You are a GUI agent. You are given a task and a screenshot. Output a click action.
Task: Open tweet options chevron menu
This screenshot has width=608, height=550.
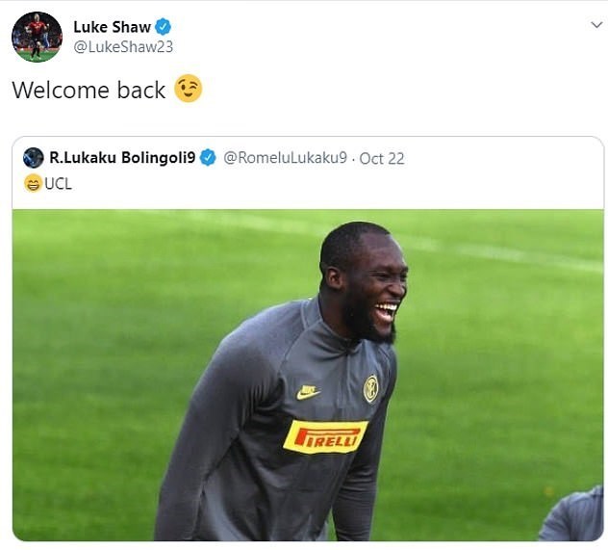point(596,25)
